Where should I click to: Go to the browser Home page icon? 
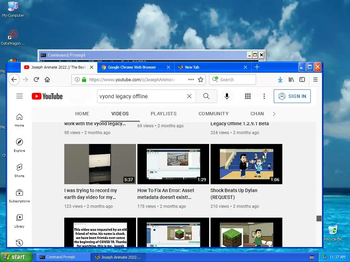tap(47, 79)
